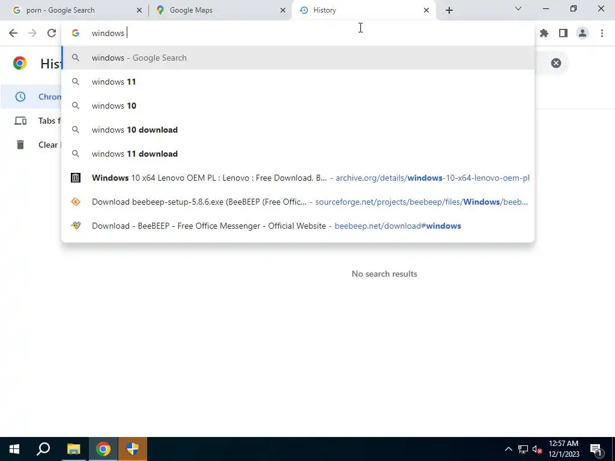Viewport: 615px width, 461px height.
Task: Select 'windows 10 download' suggestion
Action: coord(298,130)
